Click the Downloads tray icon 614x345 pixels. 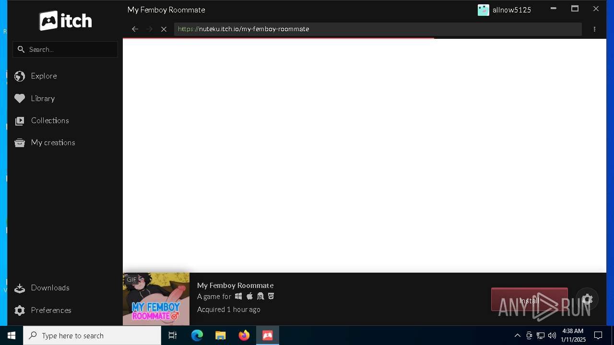point(20,288)
